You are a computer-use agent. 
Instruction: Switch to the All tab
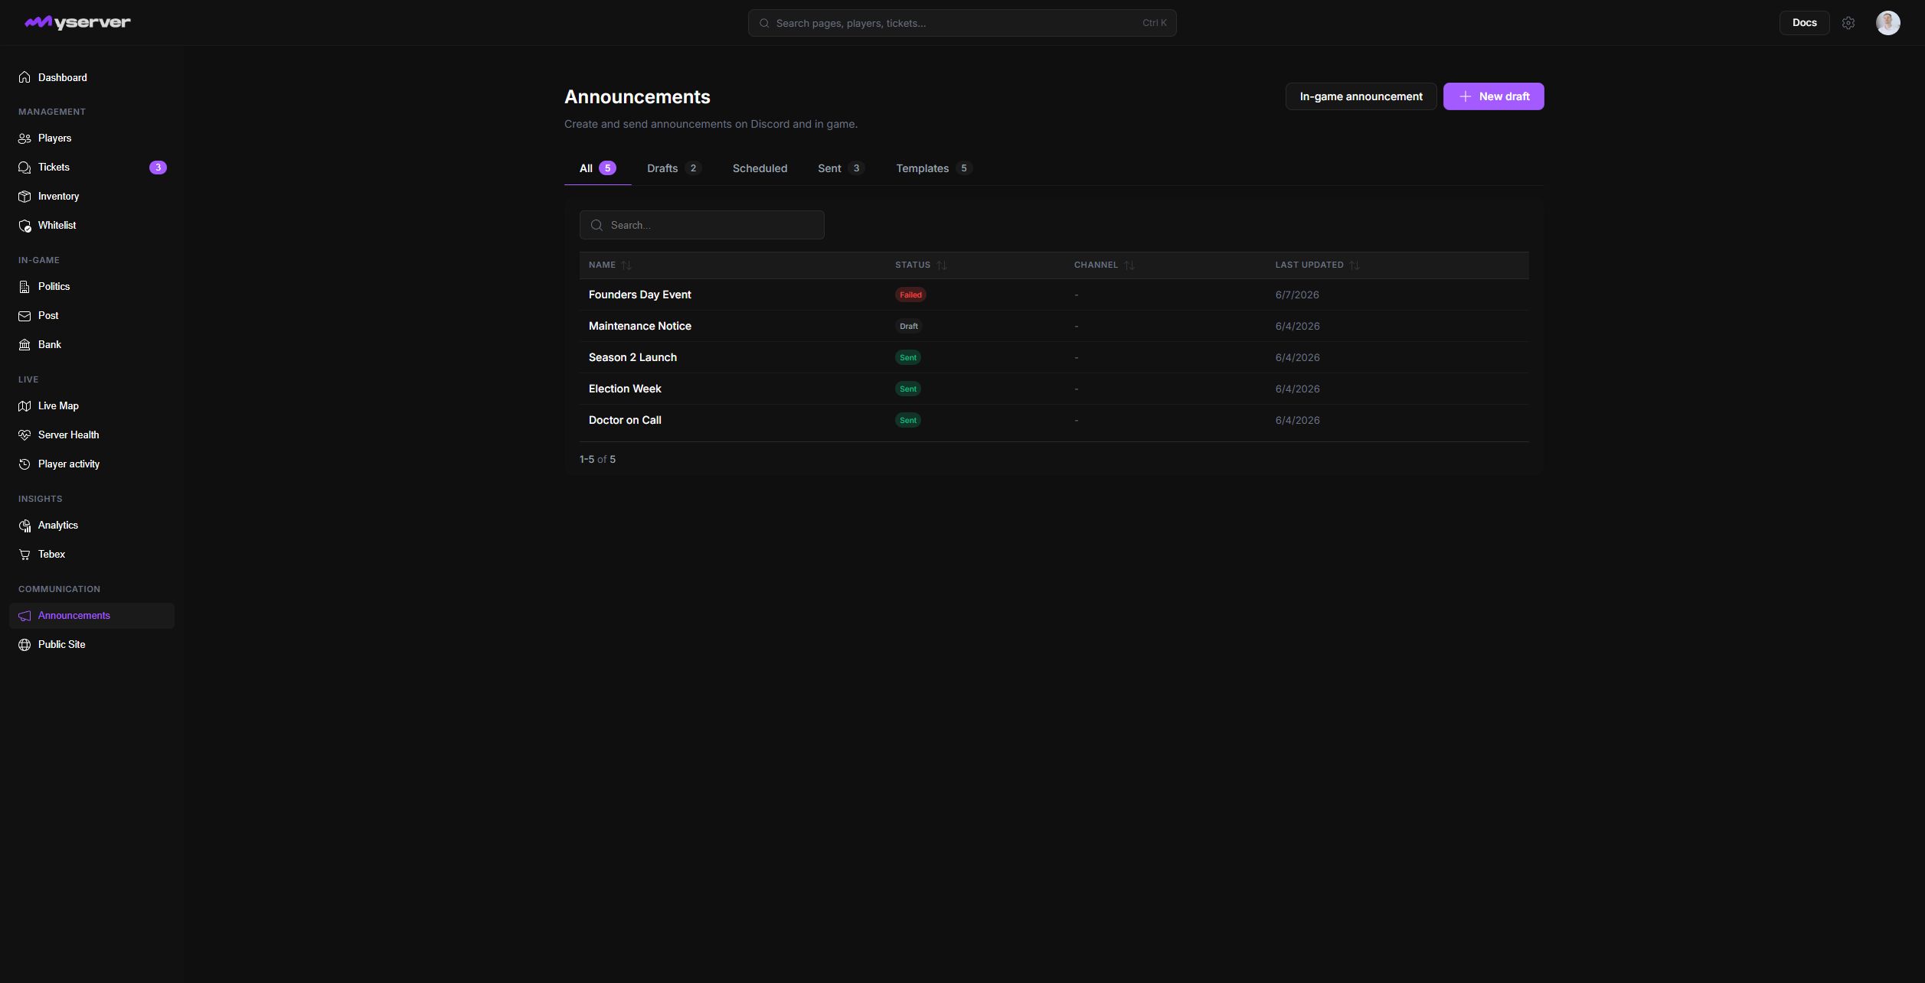[597, 168]
